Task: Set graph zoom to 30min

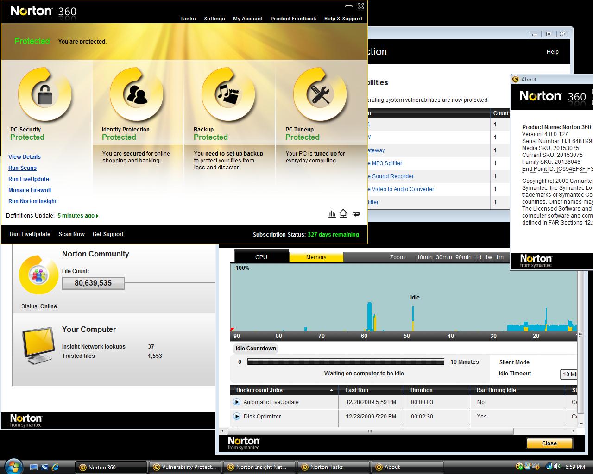Action: 444,257
